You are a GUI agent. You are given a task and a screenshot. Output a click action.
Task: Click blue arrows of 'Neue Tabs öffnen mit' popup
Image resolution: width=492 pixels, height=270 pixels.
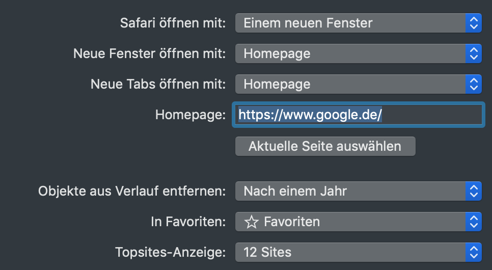(x=474, y=84)
